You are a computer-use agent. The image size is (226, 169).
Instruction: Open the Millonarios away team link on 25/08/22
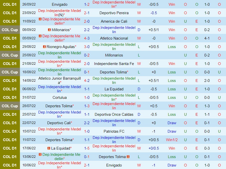click(x=114, y=55)
